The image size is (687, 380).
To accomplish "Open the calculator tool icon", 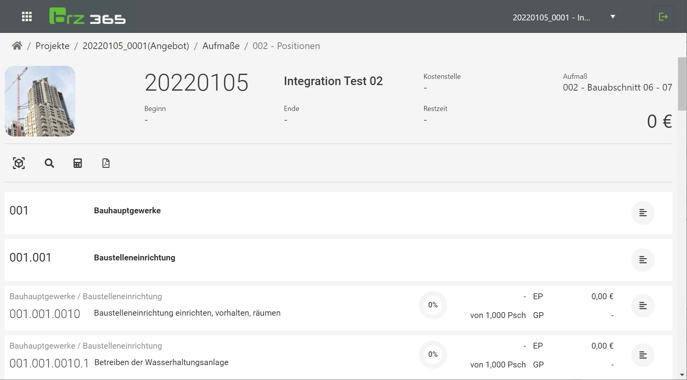I will pos(78,163).
